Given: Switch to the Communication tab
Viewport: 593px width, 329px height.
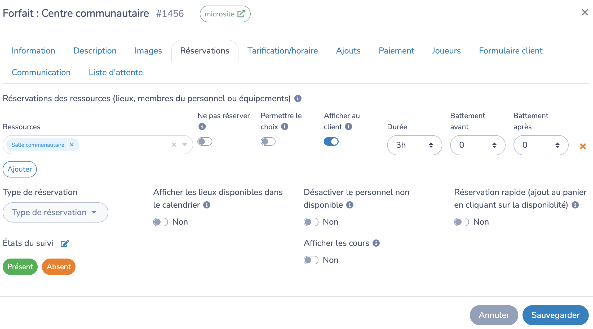Looking at the screenshot, I should (x=41, y=72).
